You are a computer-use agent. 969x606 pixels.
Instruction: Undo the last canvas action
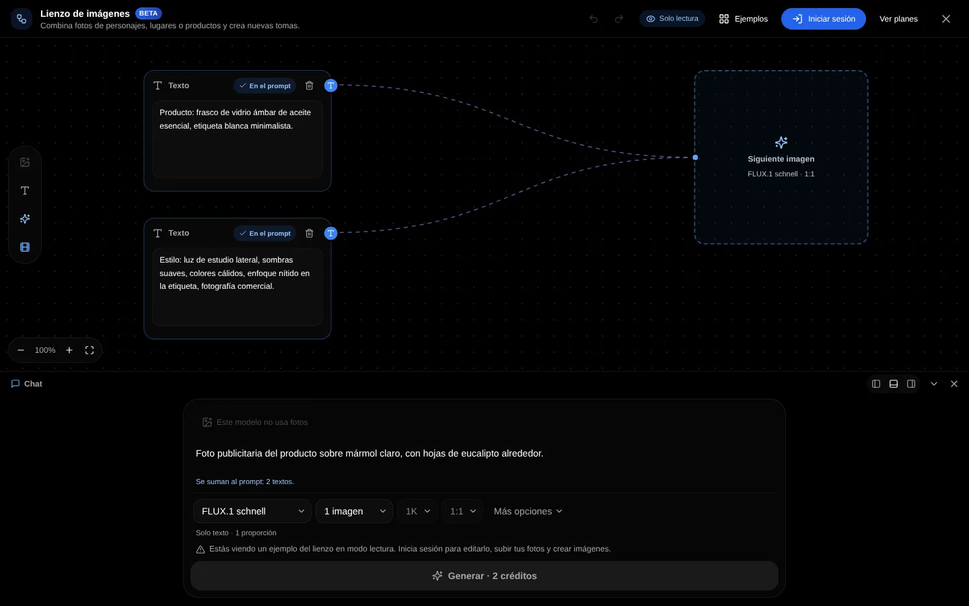coord(594,19)
